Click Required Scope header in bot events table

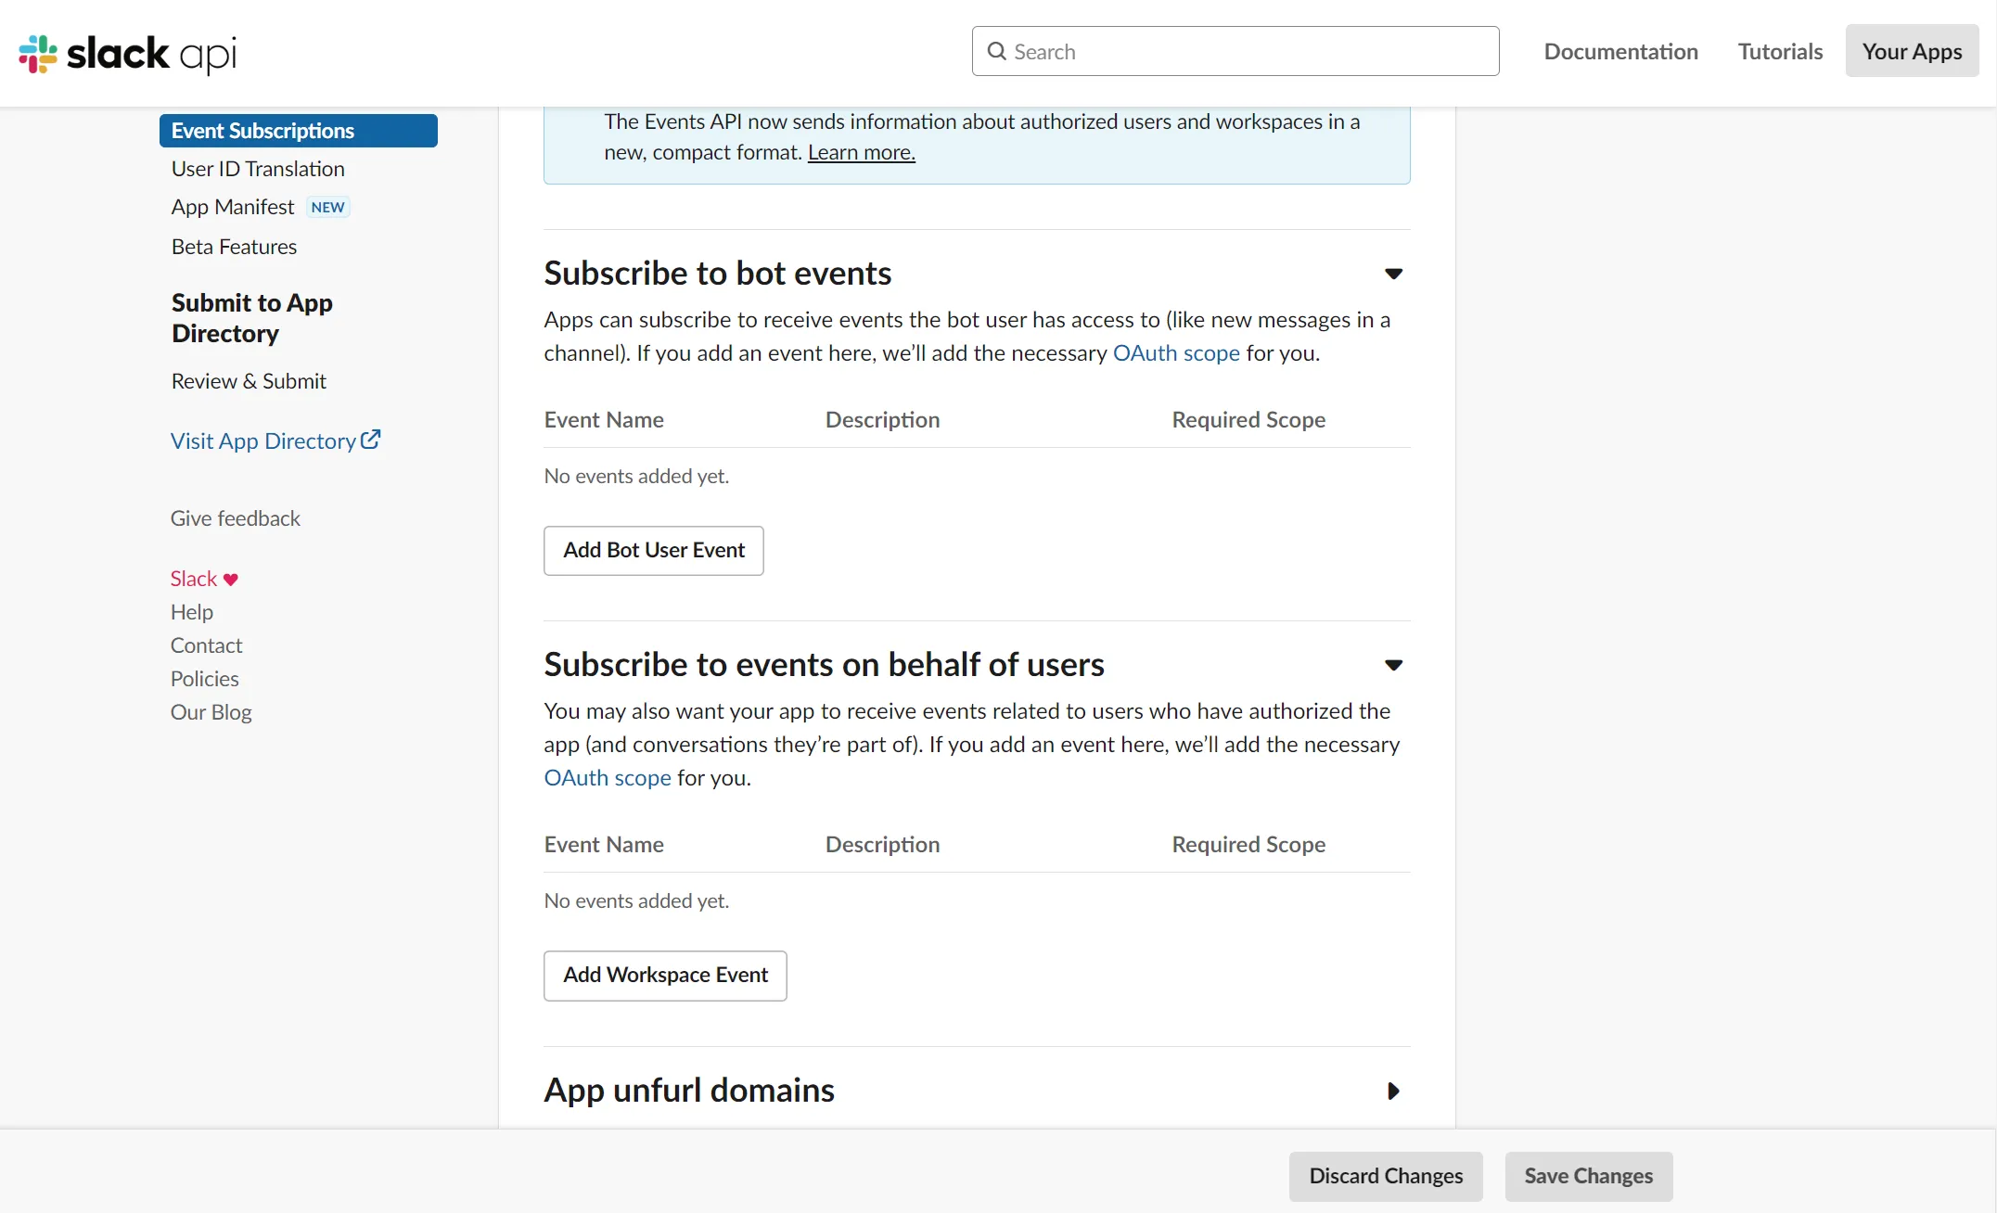click(x=1248, y=420)
